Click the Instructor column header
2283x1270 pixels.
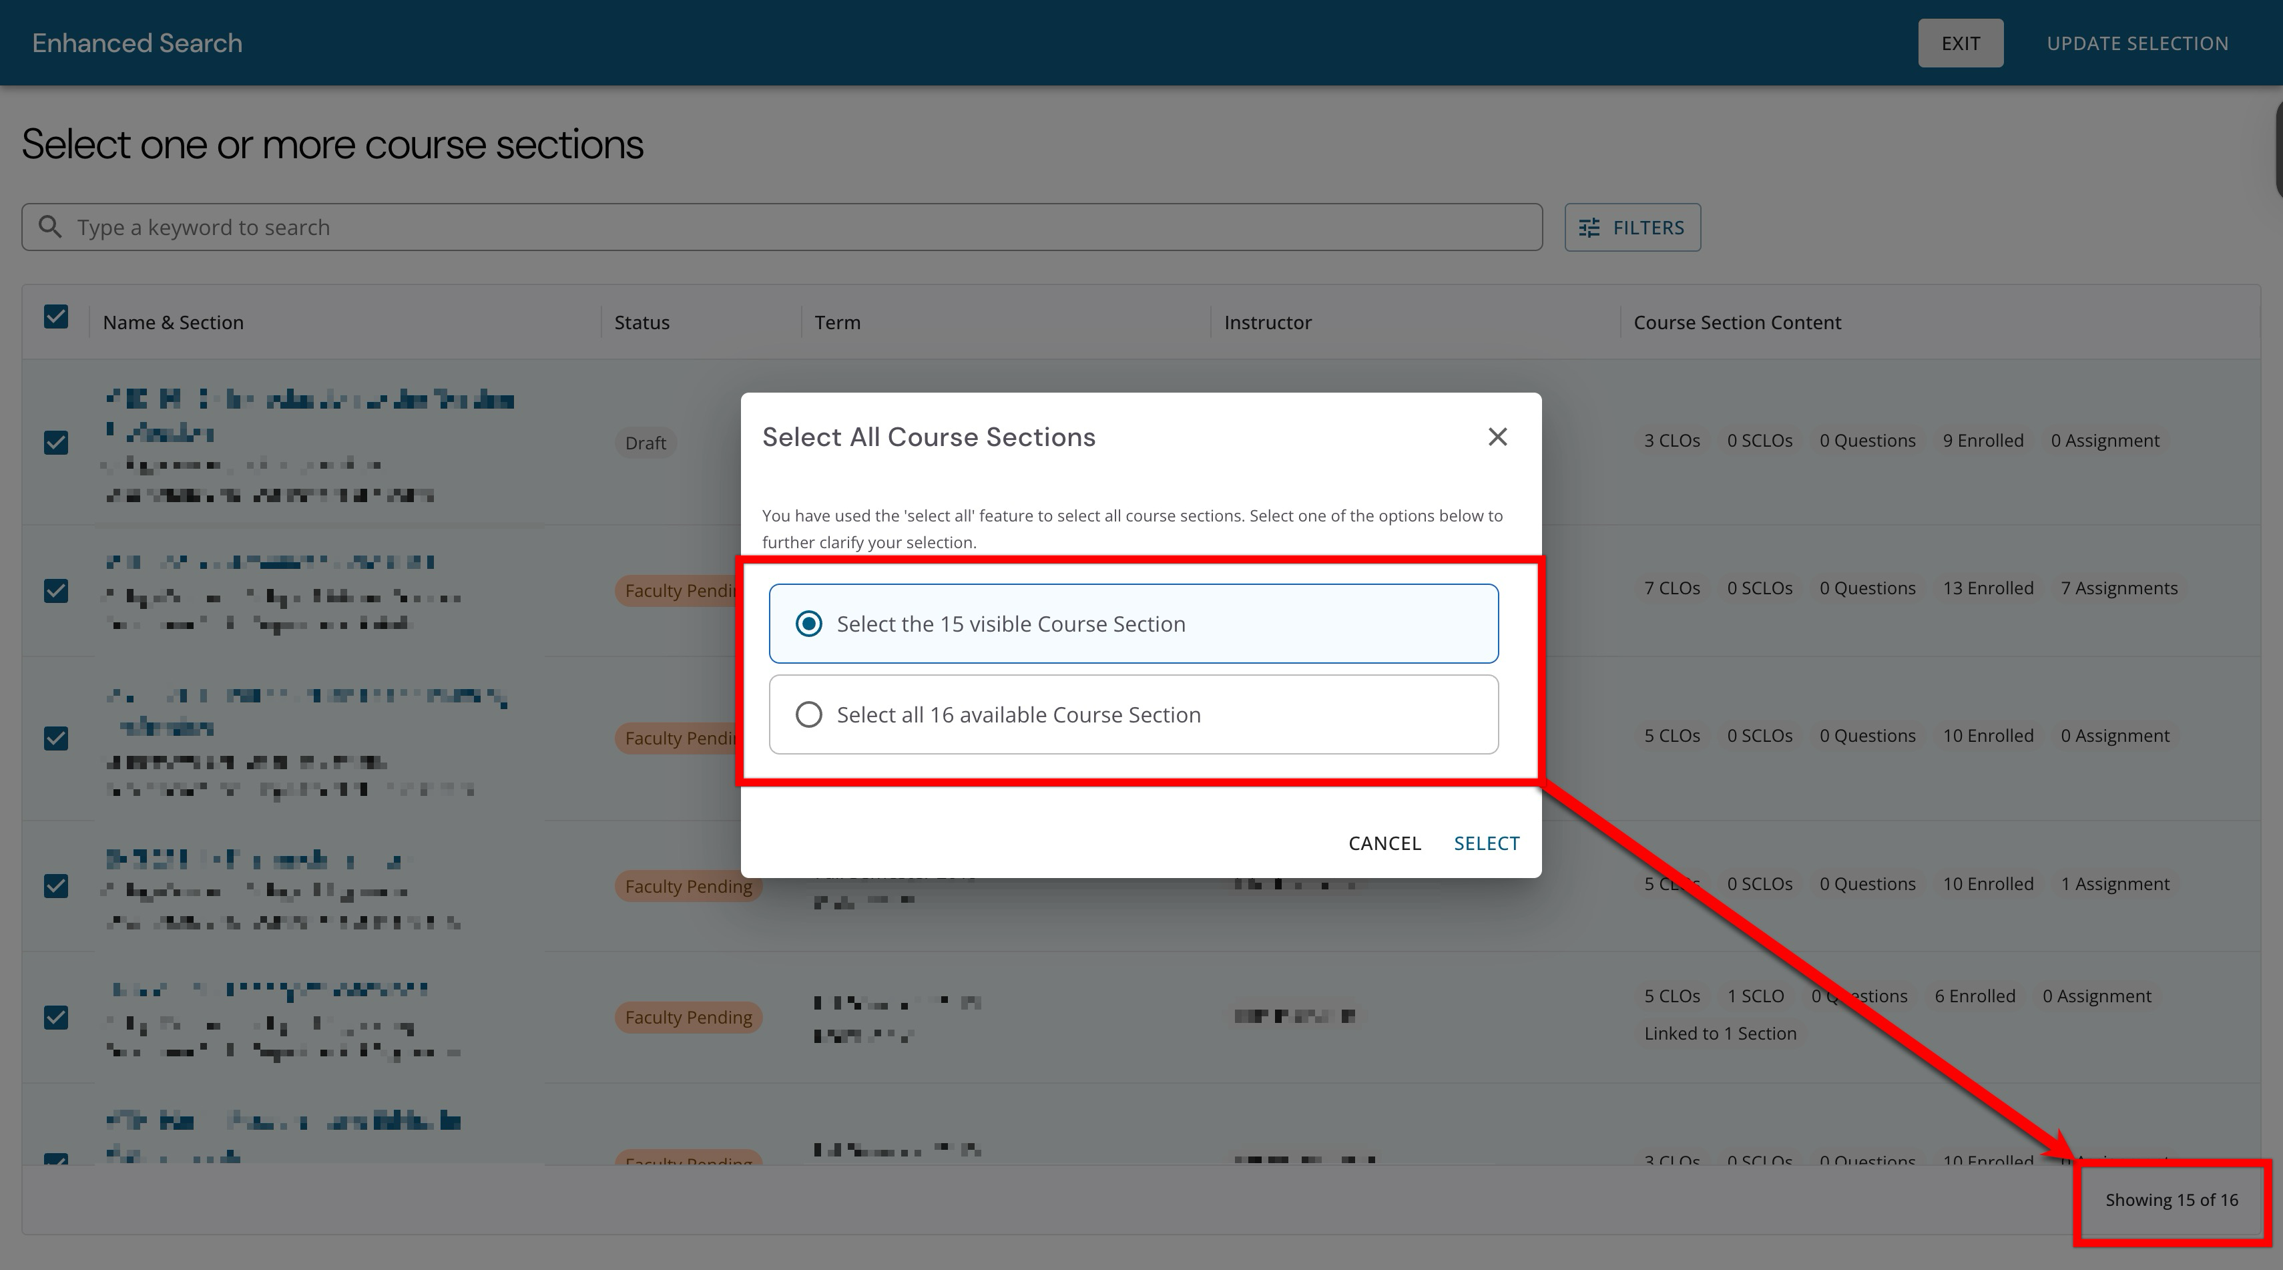point(1268,323)
